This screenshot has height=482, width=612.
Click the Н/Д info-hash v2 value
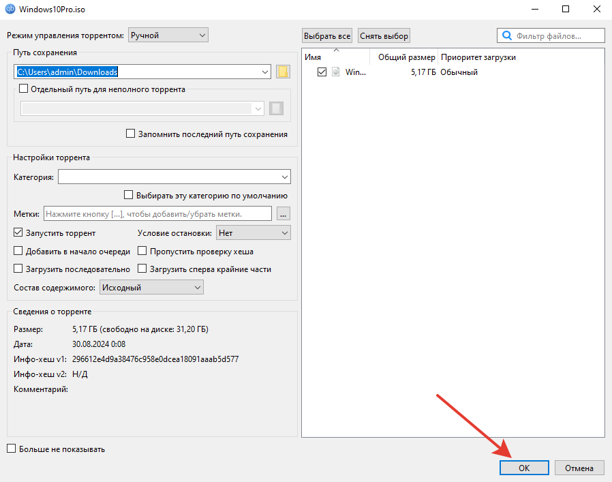click(x=80, y=374)
